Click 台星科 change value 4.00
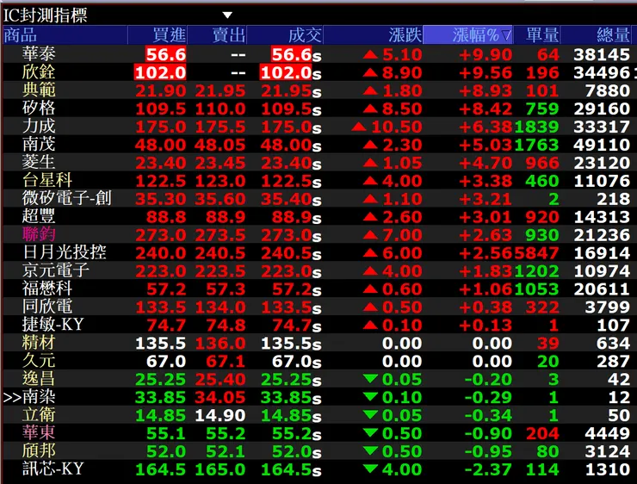 coord(402,181)
